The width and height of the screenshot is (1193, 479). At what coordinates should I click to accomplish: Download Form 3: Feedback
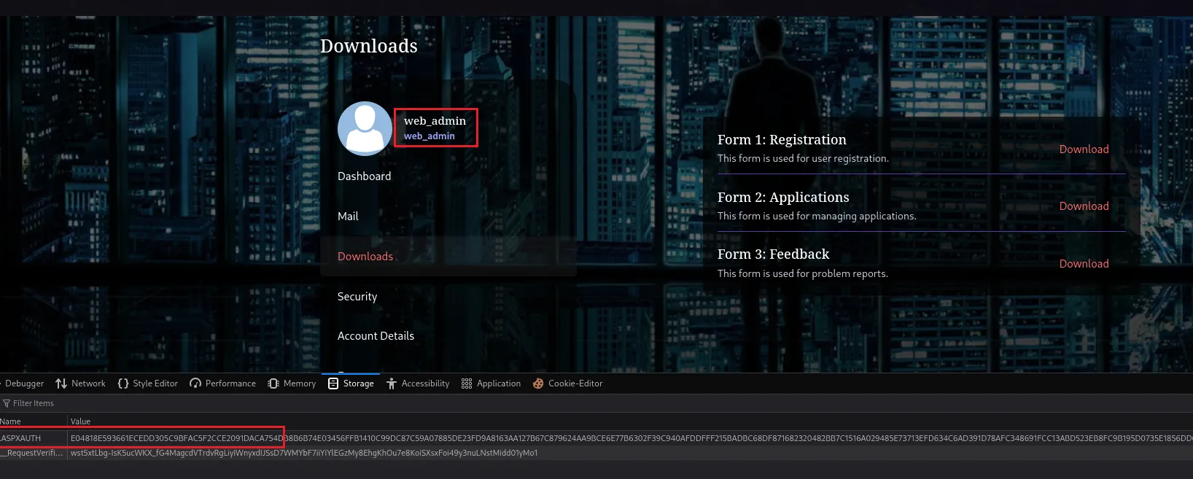coord(1084,264)
